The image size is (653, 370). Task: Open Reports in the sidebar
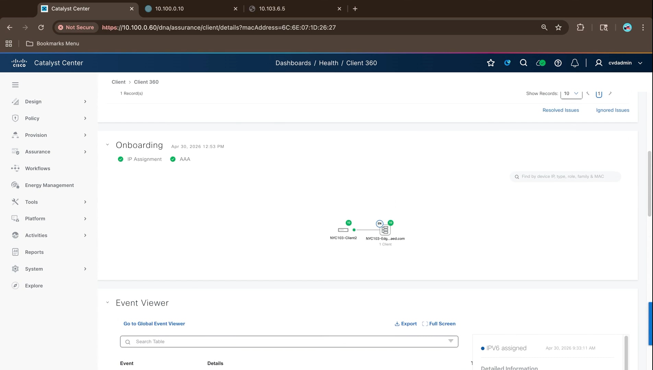[34, 252]
